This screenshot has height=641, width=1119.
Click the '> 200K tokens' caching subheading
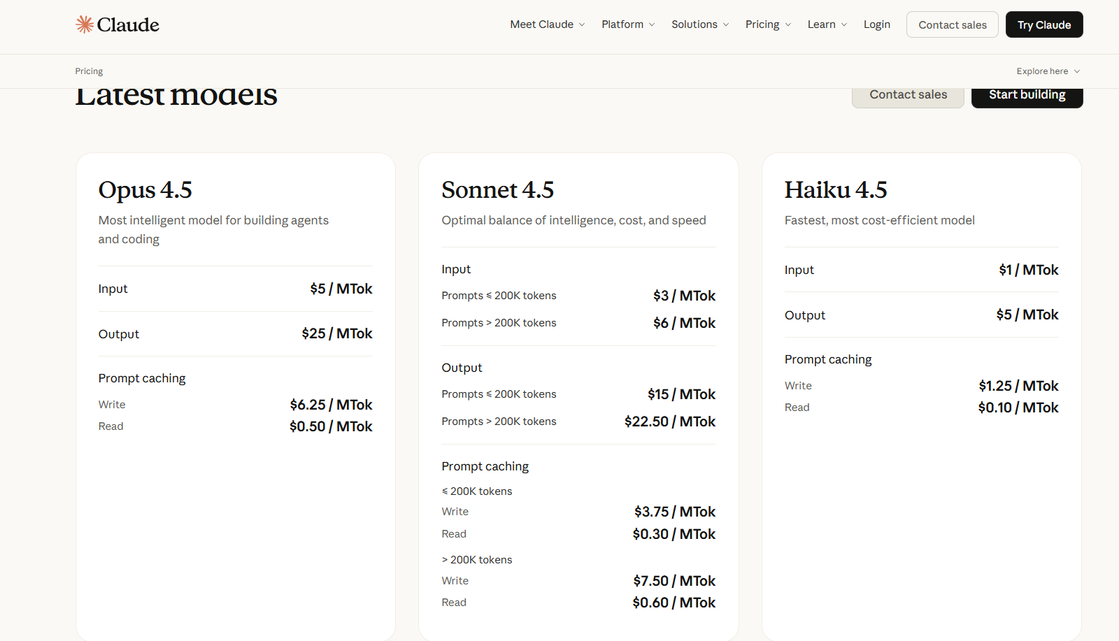(x=477, y=560)
